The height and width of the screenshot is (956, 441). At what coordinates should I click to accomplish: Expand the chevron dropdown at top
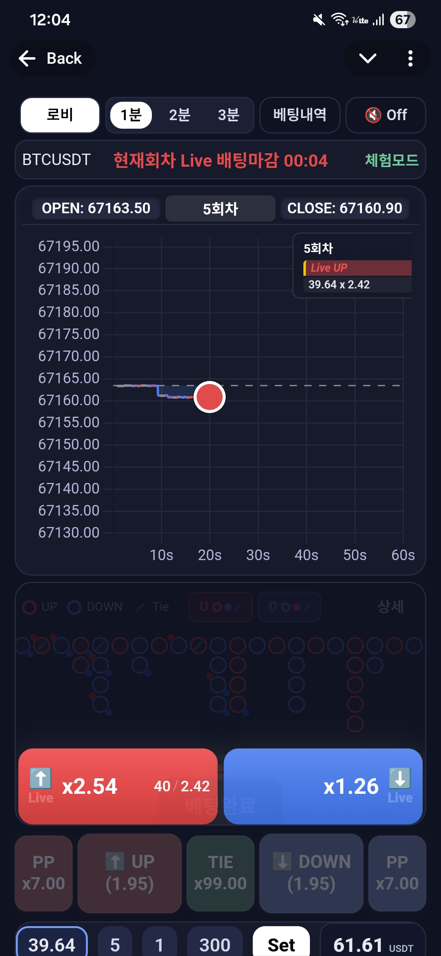tap(367, 58)
